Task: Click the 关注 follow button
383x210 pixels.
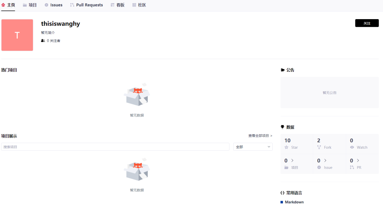Action: (x=367, y=23)
